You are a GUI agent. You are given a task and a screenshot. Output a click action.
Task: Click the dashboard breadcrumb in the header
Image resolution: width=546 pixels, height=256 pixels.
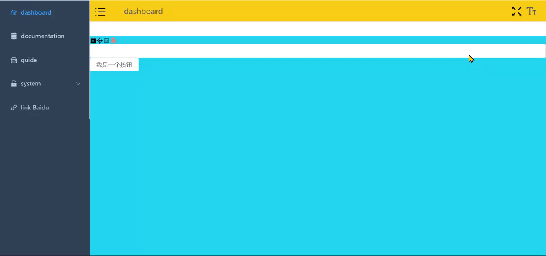click(143, 11)
